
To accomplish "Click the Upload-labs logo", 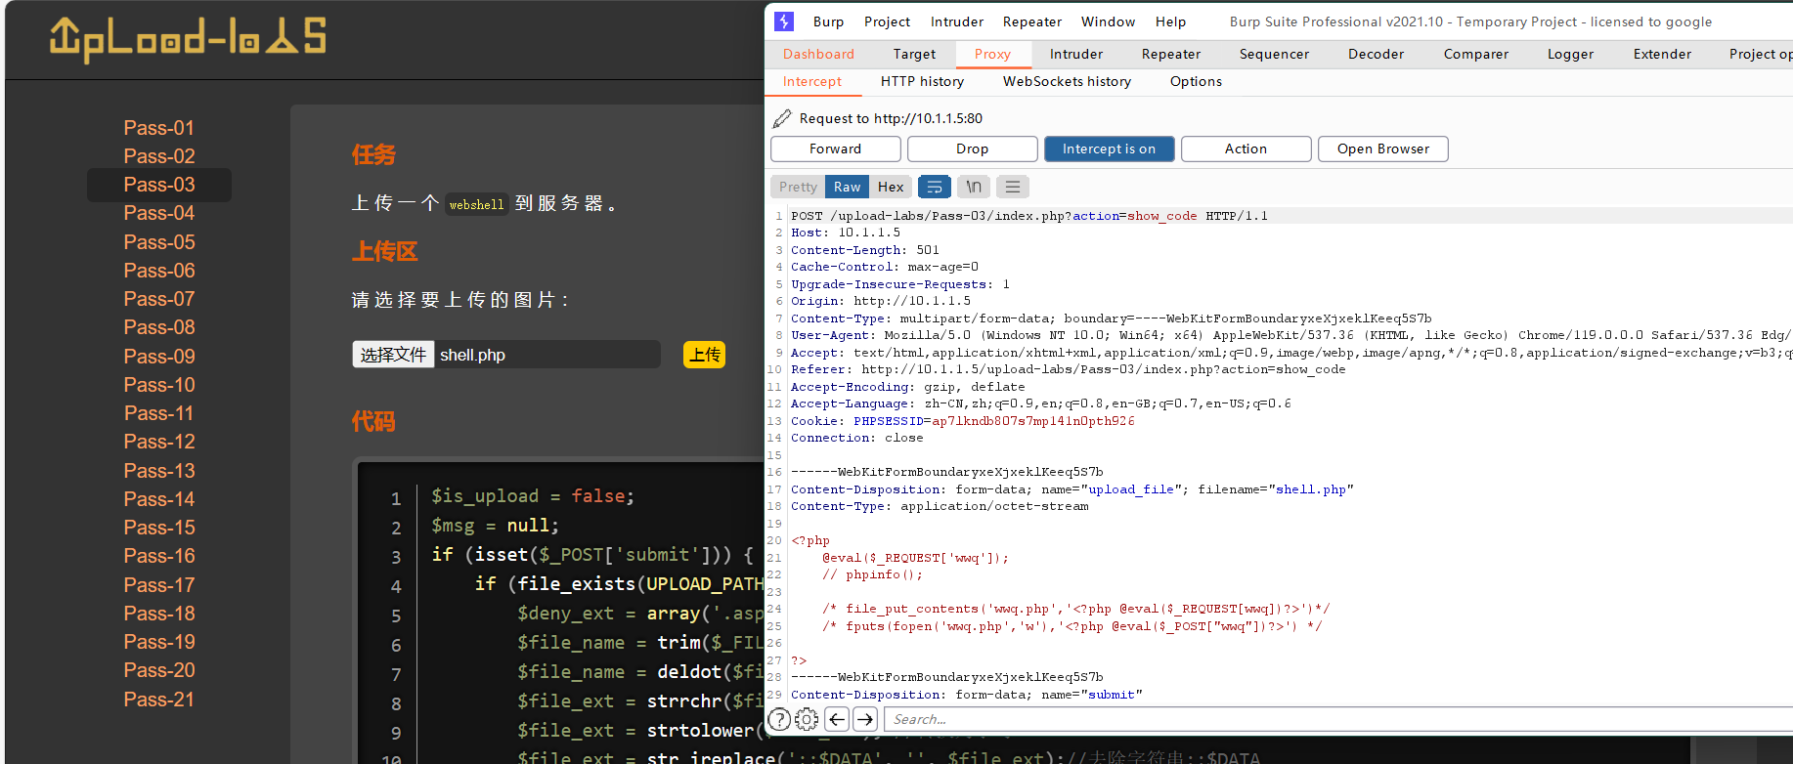I will pyautogui.click(x=188, y=39).
